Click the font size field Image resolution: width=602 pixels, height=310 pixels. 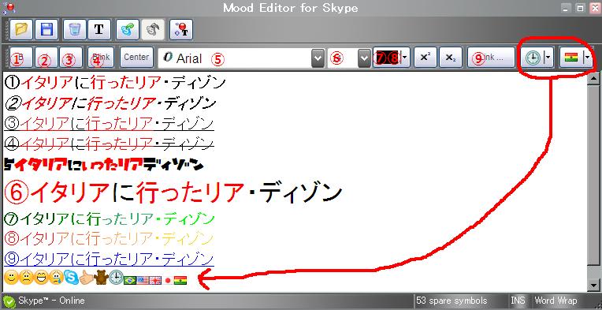[343, 58]
